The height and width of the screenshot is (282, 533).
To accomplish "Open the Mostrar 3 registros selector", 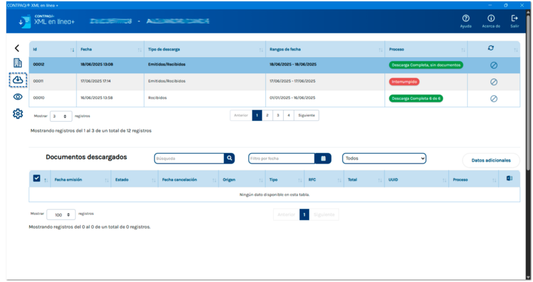I will 61,116.
